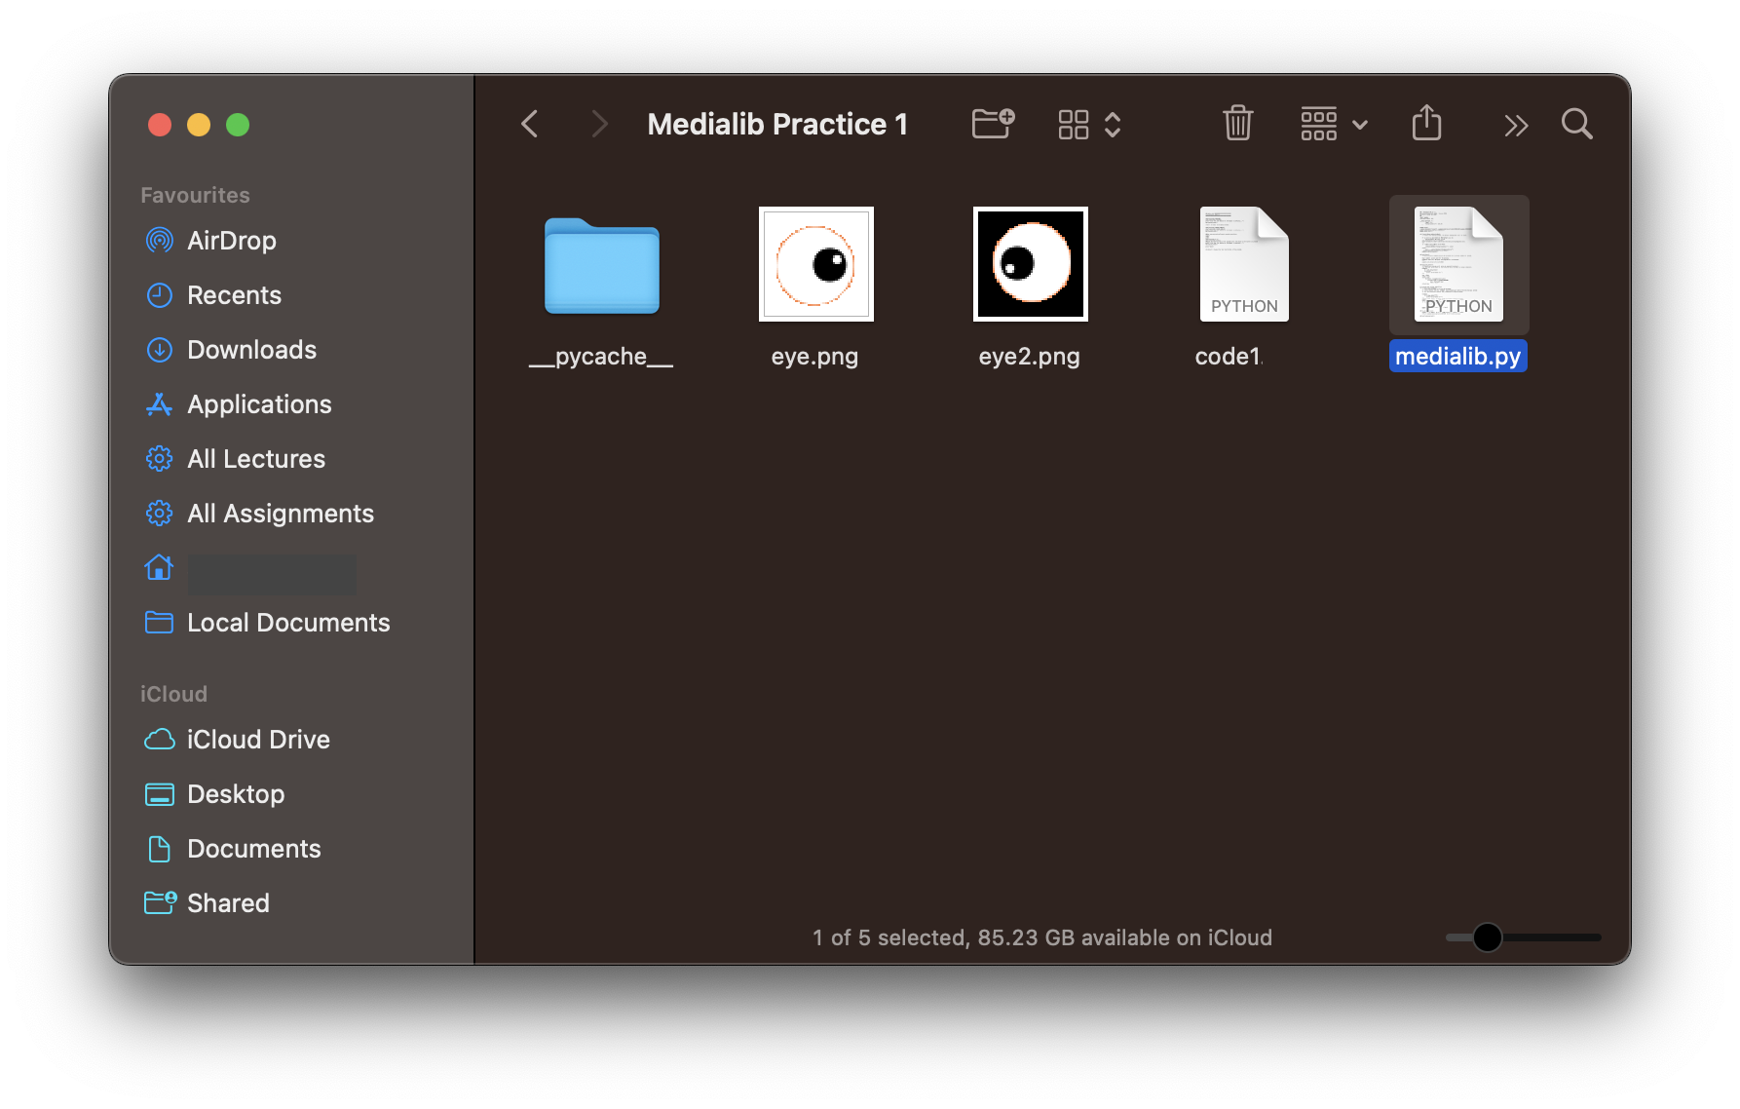Viewport: 1740px width, 1109px height.
Task: Expand the Group By dropdown
Action: [x=1334, y=125]
